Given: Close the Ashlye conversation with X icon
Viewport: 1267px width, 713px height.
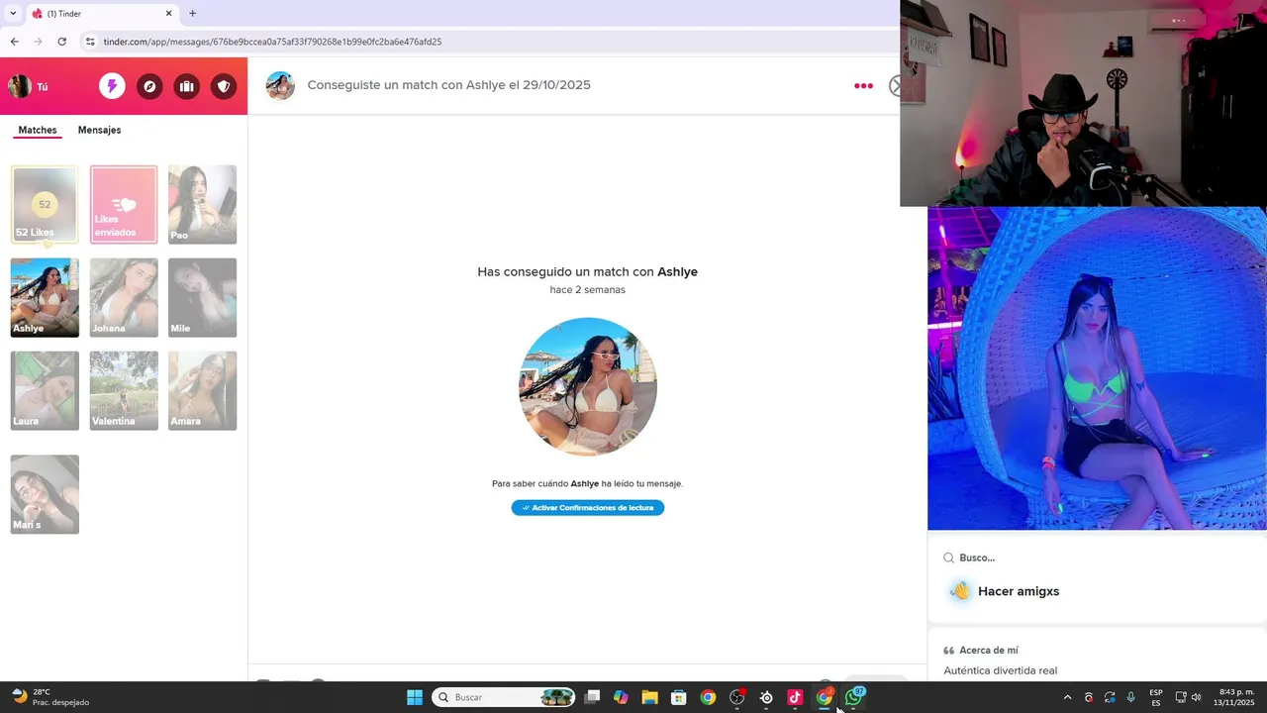Looking at the screenshot, I should 895,85.
